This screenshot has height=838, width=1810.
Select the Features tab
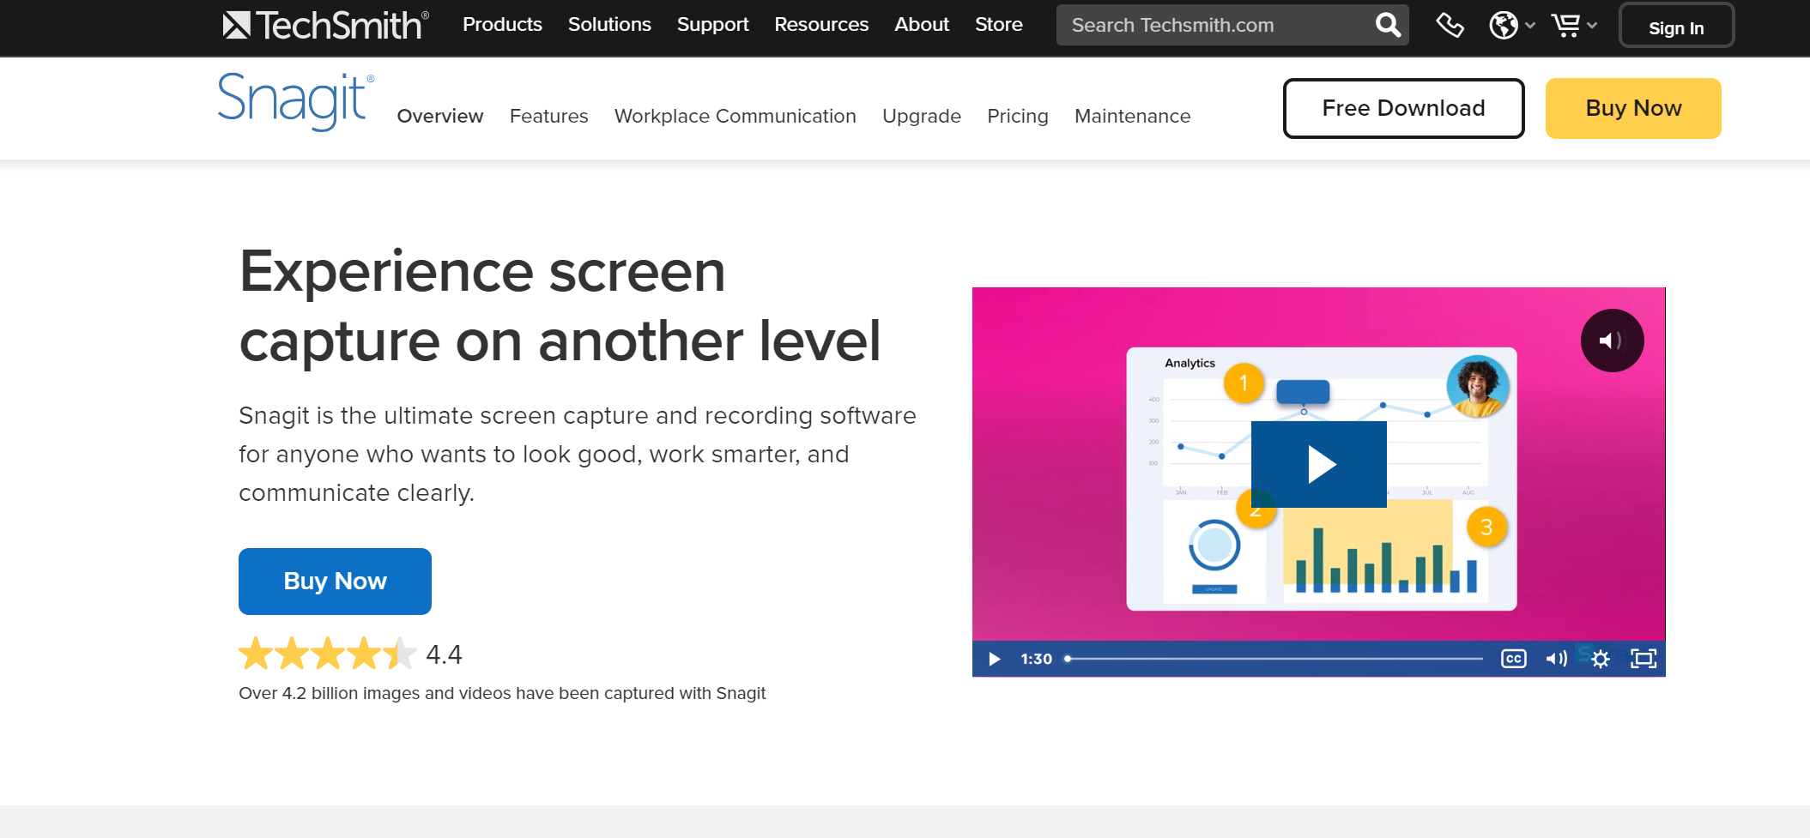(x=549, y=116)
